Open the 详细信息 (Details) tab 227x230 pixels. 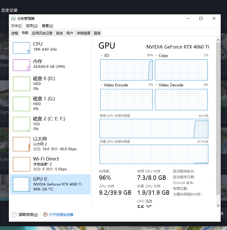(x=83, y=33)
